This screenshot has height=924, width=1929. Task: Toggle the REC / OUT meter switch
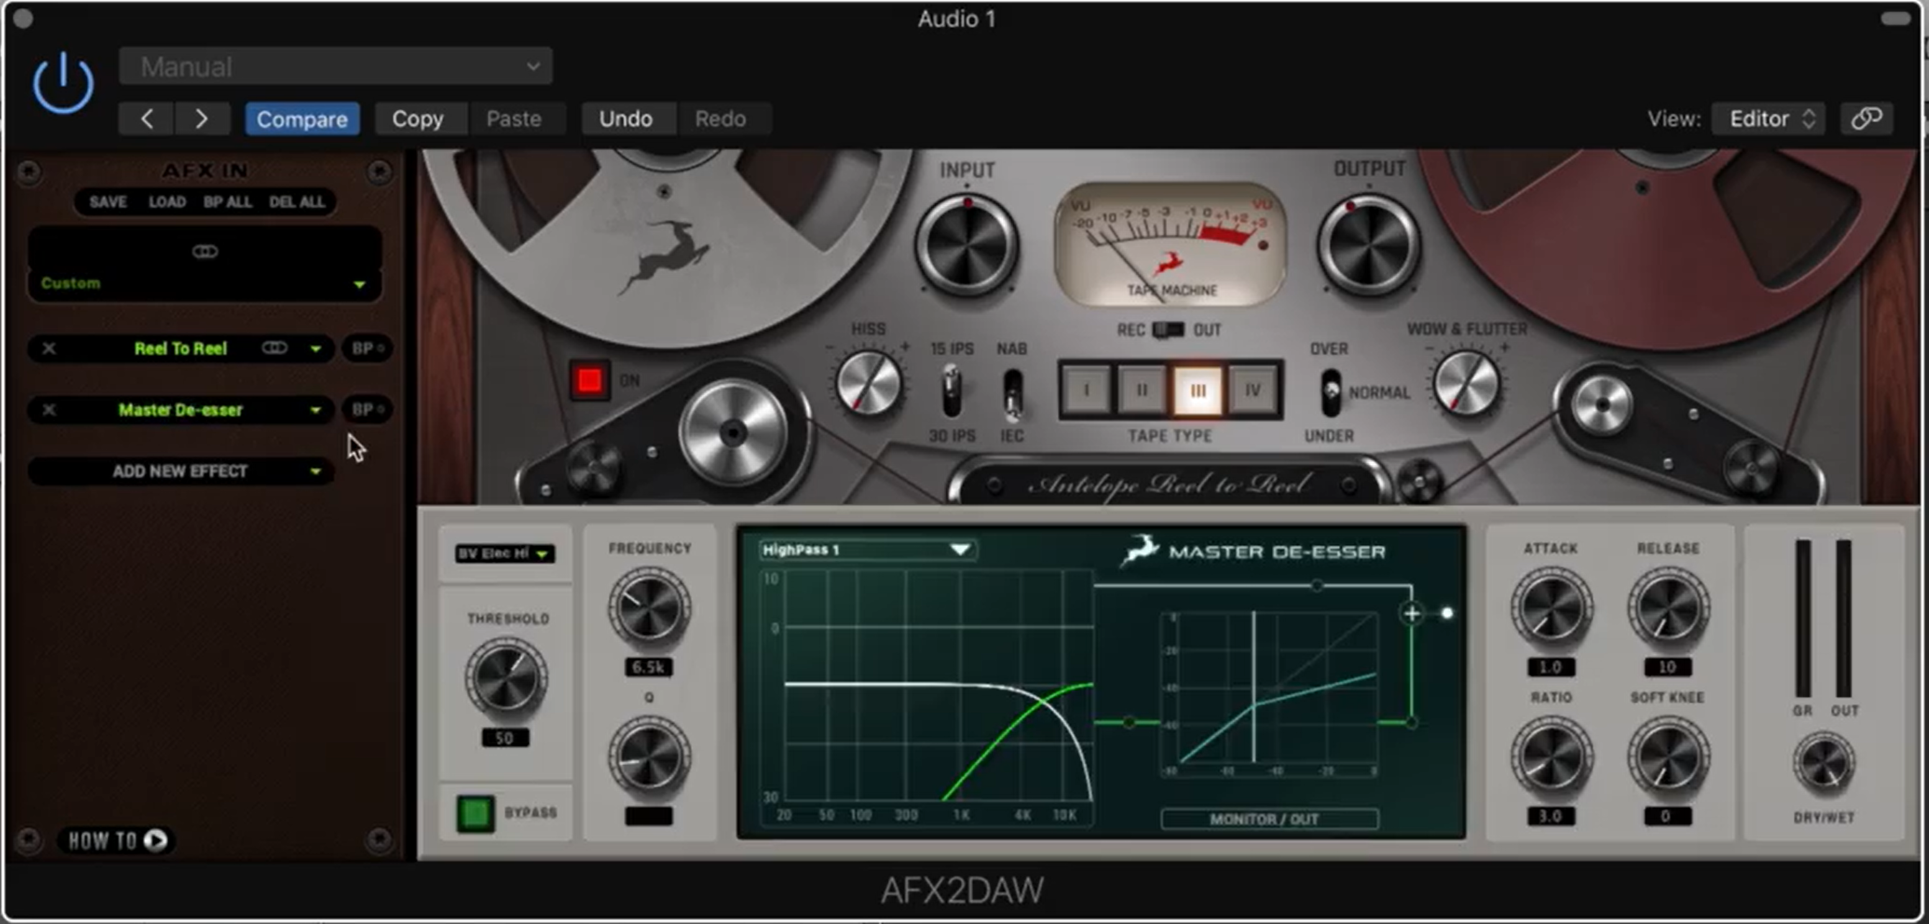pyautogui.click(x=1168, y=330)
